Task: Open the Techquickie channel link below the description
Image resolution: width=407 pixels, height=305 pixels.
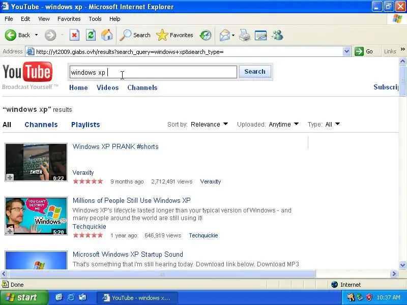Action: tap(90, 227)
